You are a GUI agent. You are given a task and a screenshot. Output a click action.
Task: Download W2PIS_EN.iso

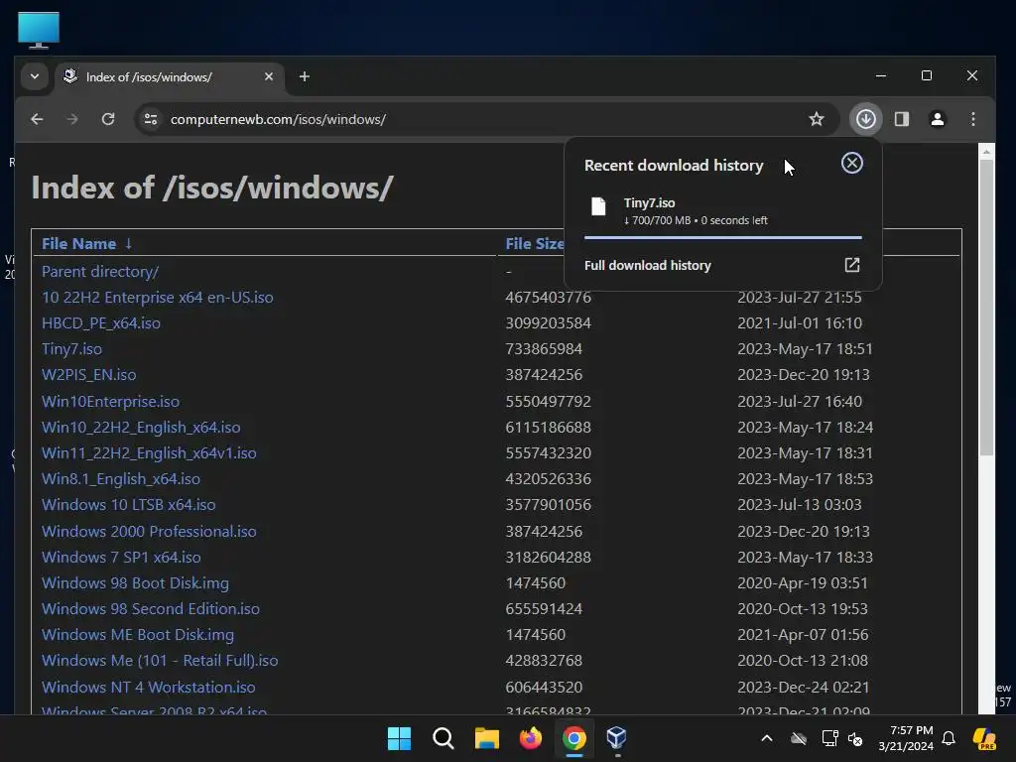pyautogui.click(x=88, y=375)
